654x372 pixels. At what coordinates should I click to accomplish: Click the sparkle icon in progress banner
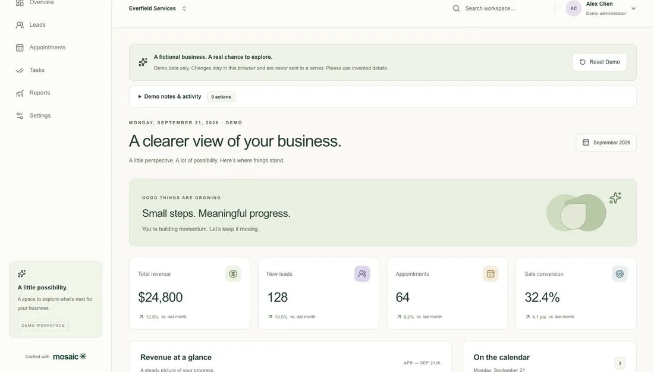click(x=615, y=198)
